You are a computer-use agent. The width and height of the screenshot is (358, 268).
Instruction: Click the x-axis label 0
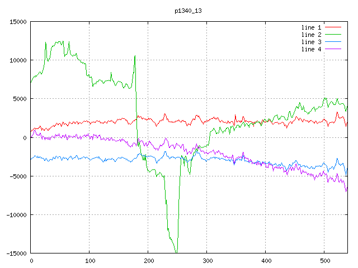coord(31,261)
